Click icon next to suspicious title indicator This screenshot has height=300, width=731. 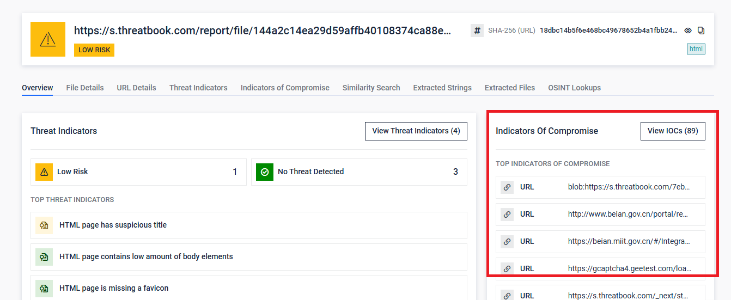point(44,225)
